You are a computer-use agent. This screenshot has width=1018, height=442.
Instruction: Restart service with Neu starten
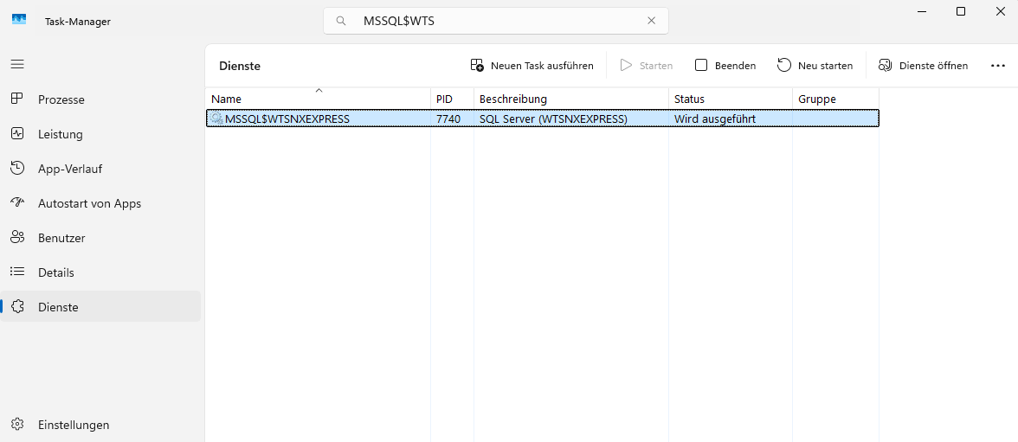[x=815, y=66]
